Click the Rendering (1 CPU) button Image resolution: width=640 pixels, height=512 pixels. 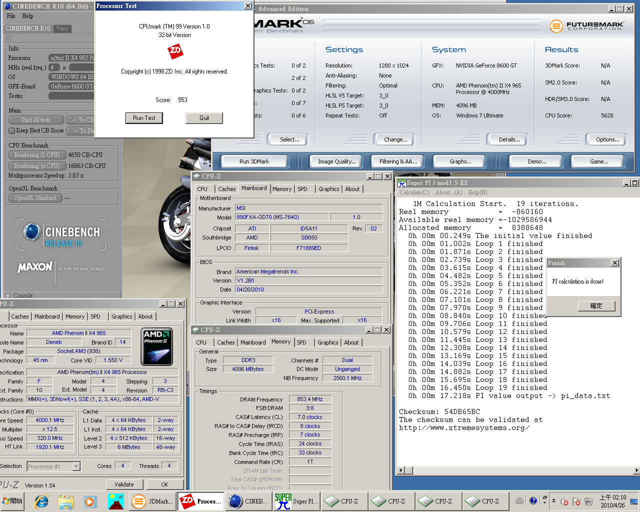(x=36, y=155)
